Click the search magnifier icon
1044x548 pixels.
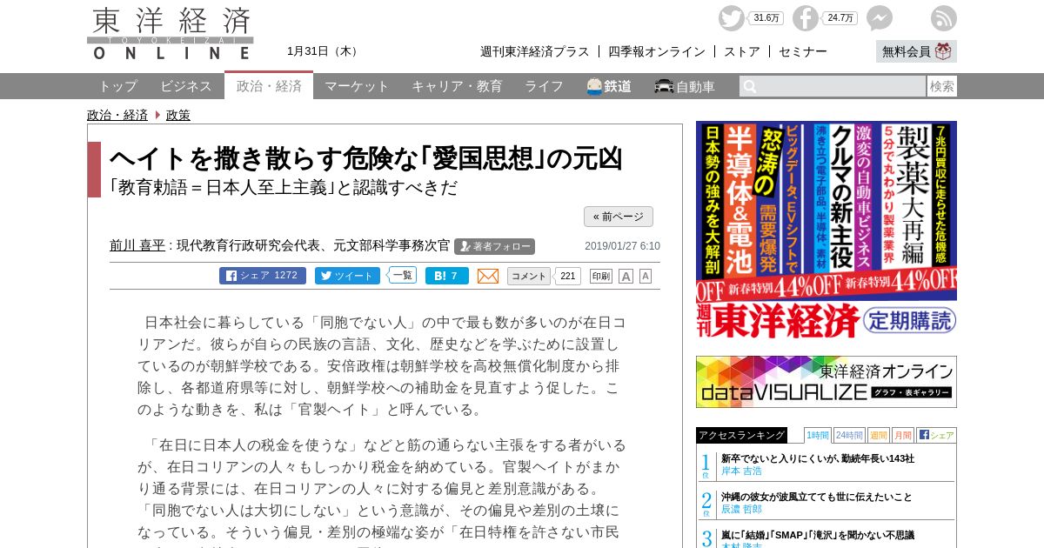coord(750,86)
